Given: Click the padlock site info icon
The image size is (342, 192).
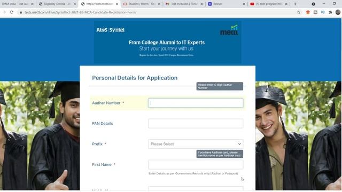Looking at the screenshot, I should click(21, 12).
